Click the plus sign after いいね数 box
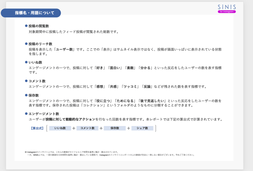This screenshot has height=171, width=253. [74, 128]
